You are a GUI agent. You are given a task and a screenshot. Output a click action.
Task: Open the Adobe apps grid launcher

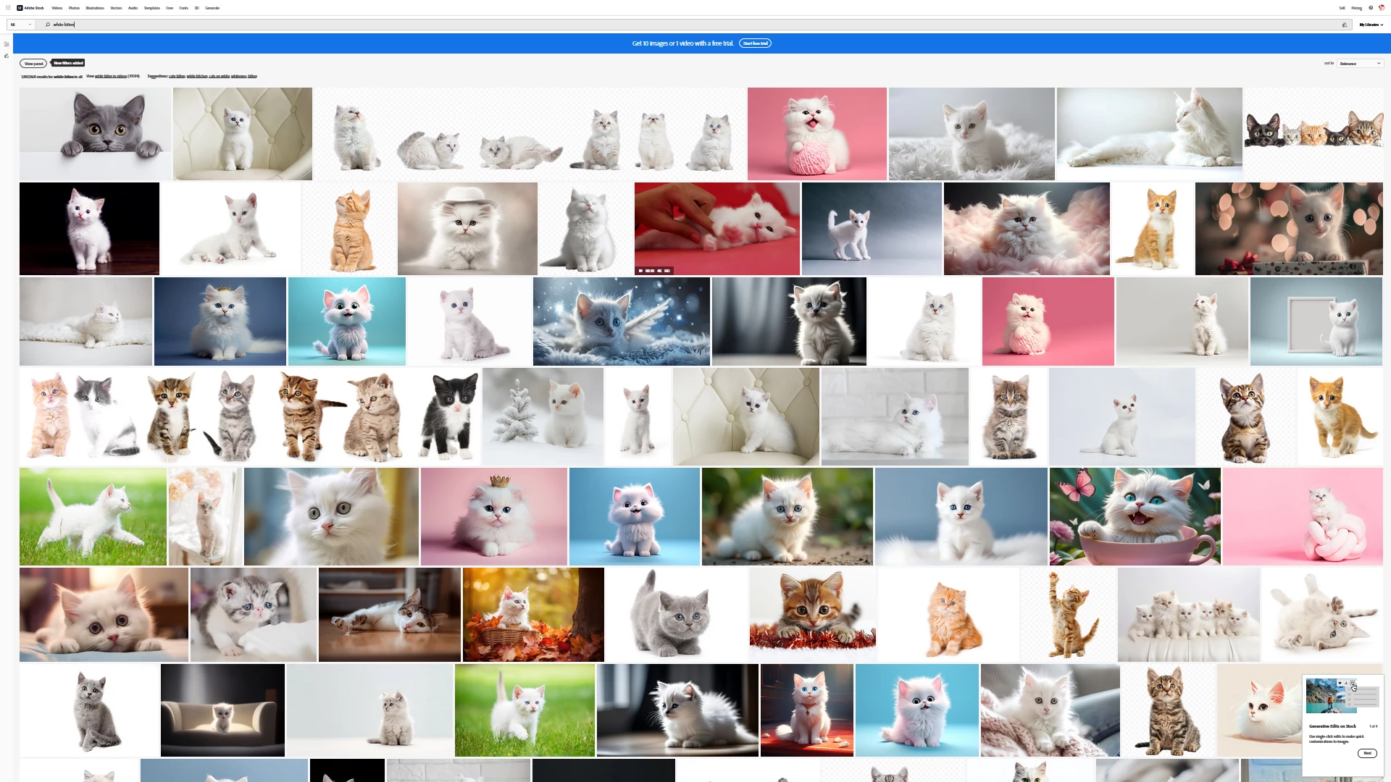(8, 8)
